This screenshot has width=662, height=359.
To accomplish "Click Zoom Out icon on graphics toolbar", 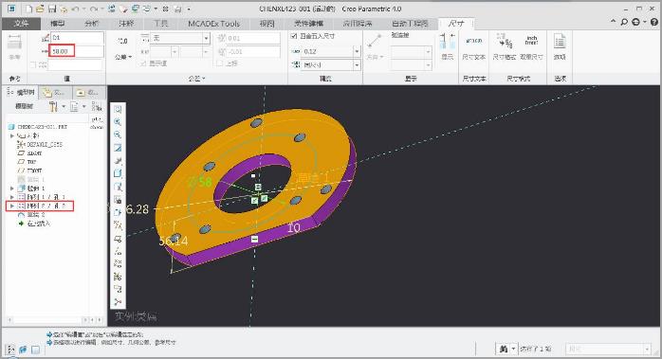I will click(118, 135).
